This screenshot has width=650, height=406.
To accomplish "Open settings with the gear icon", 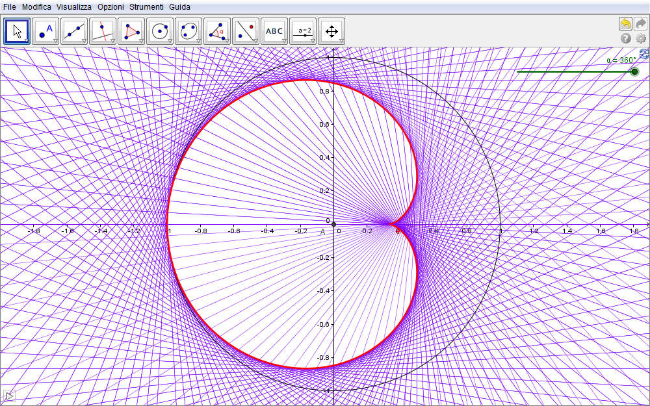I will (x=641, y=38).
